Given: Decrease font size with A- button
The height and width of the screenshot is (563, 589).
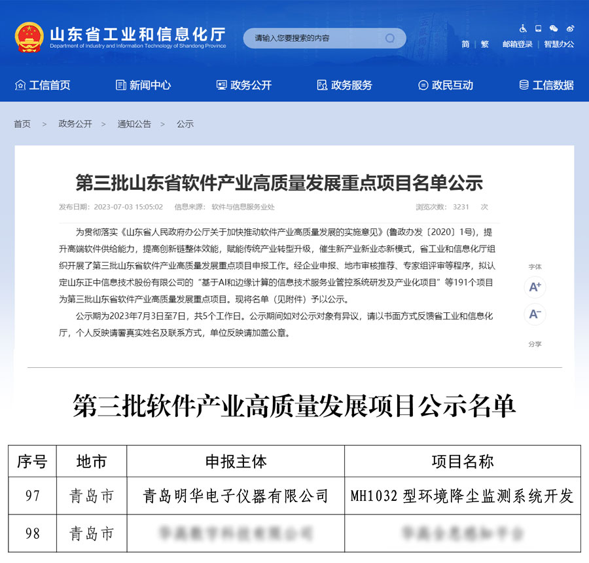Looking at the screenshot, I should tap(535, 314).
